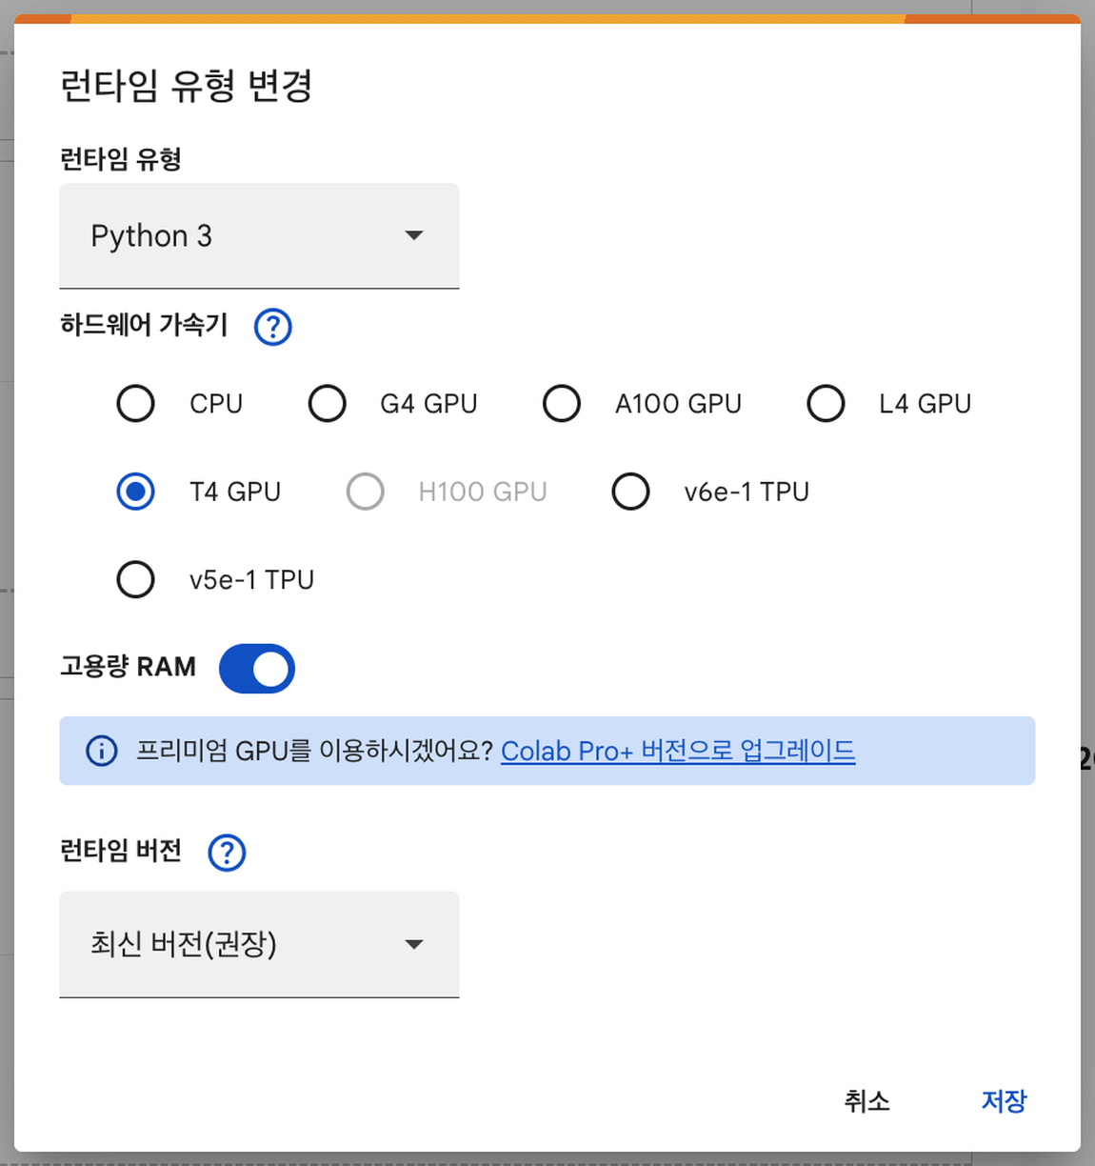
Task: Click the 런타임 유형 변경 dialog title
Action: [187, 86]
